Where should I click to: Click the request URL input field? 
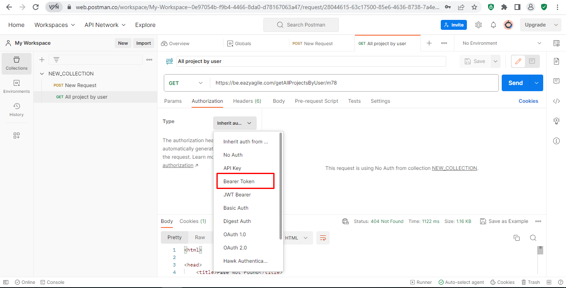point(354,83)
